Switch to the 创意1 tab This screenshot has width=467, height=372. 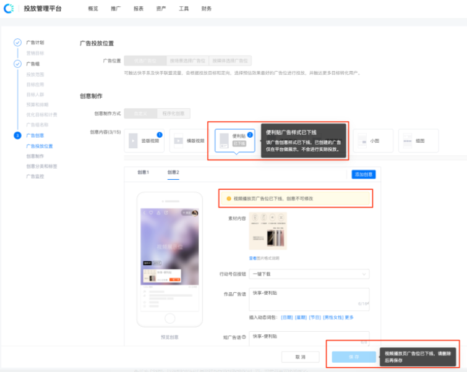tap(143, 172)
